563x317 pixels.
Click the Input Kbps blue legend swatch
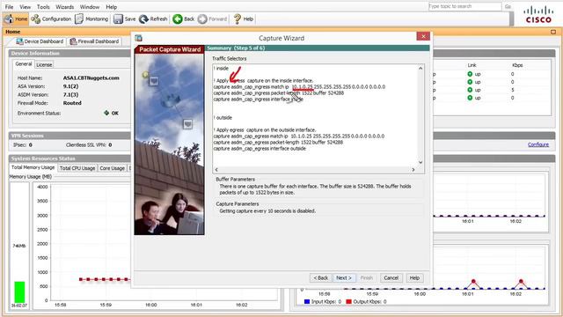307,301
